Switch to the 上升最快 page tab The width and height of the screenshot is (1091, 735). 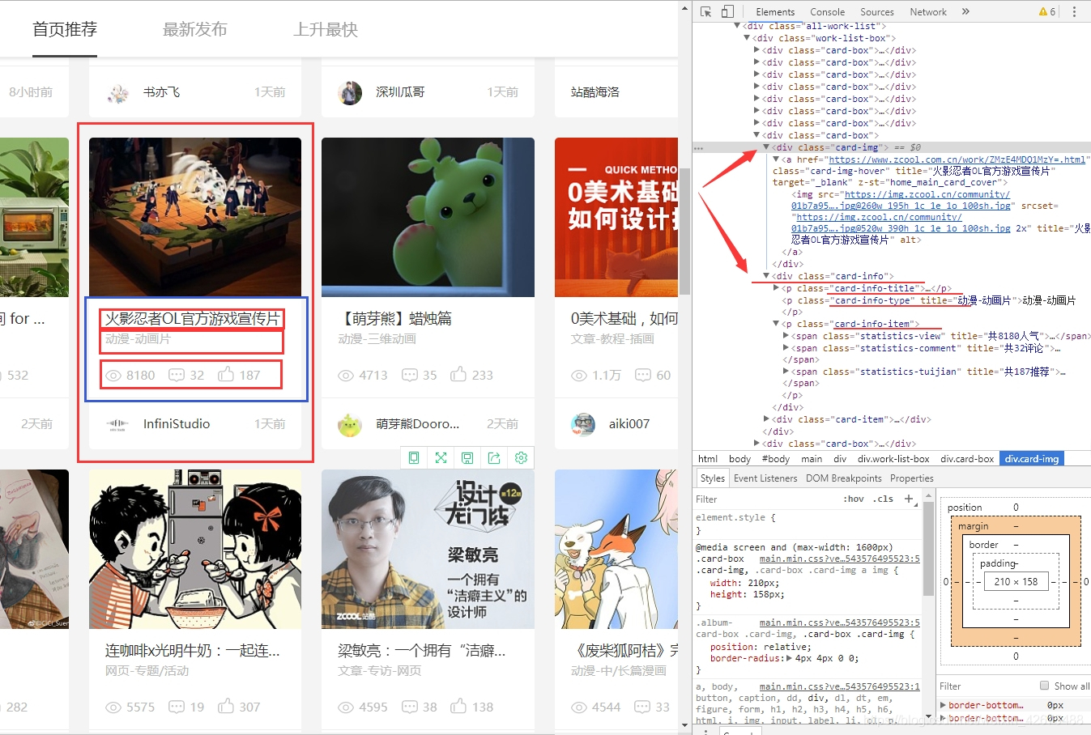pyautogui.click(x=326, y=29)
